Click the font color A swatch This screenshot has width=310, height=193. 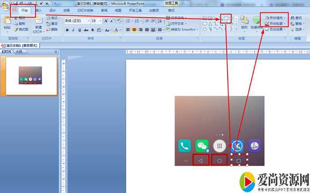point(116,30)
